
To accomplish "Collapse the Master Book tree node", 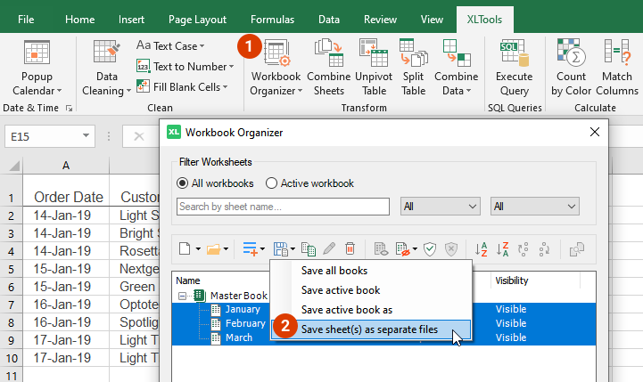I will coord(182,296).
